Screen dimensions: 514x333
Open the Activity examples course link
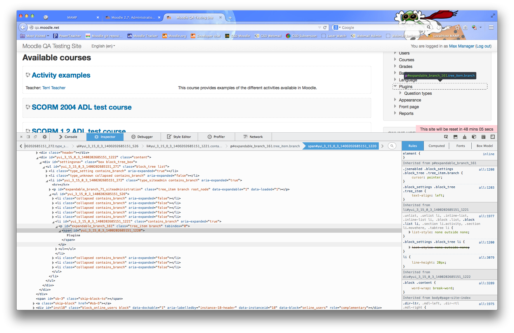[x=61, y=75]
